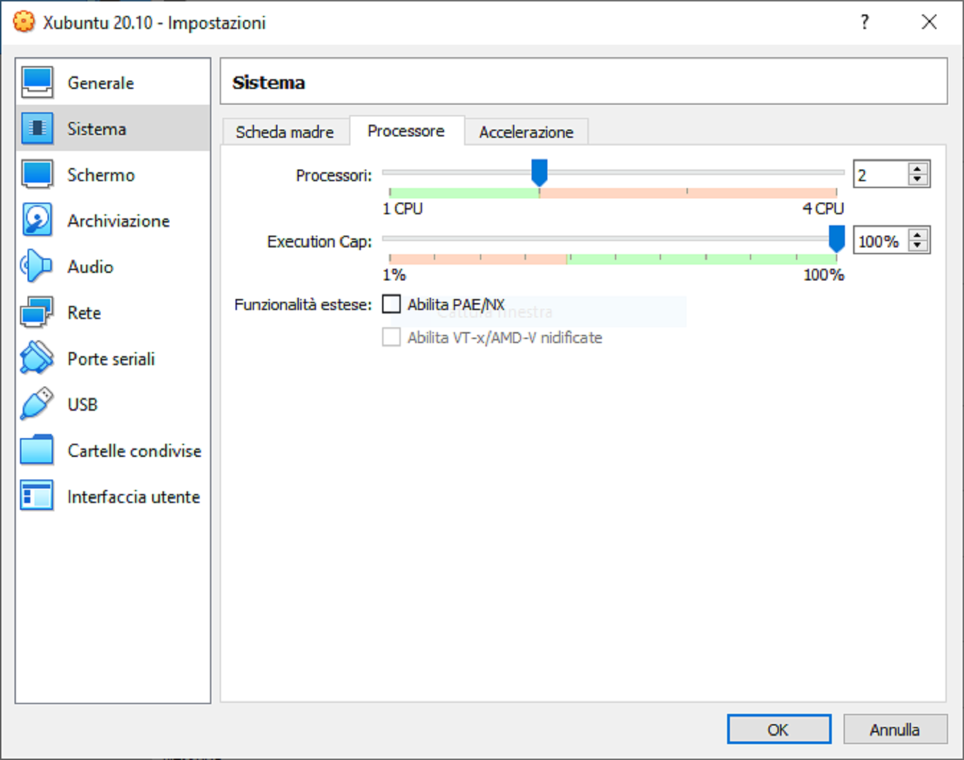Screen dimensions: 964x760
Task: Increase processor count with up arrow
Action: coord(917,169)
